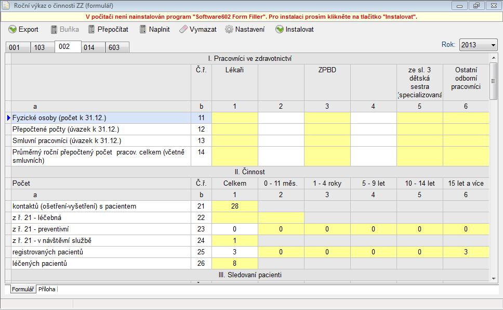Click the vertical scrollbar up arrow
Viewport: 503px width, 310px height.
(493, 58)
